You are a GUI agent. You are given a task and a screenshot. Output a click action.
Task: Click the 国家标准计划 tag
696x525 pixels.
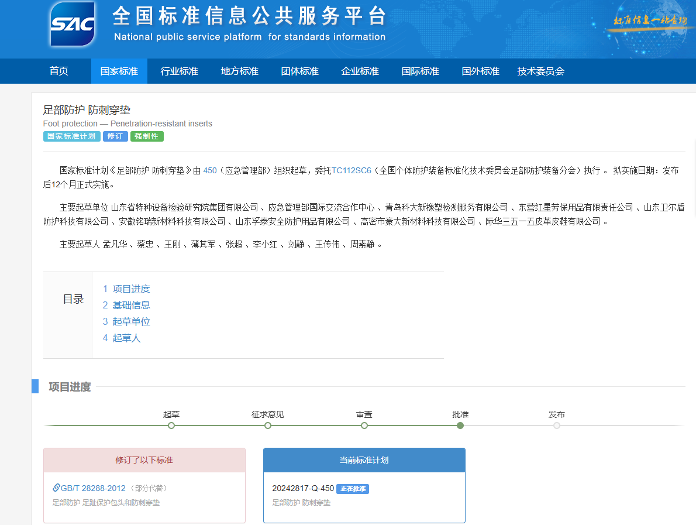[x=71, y=136]
